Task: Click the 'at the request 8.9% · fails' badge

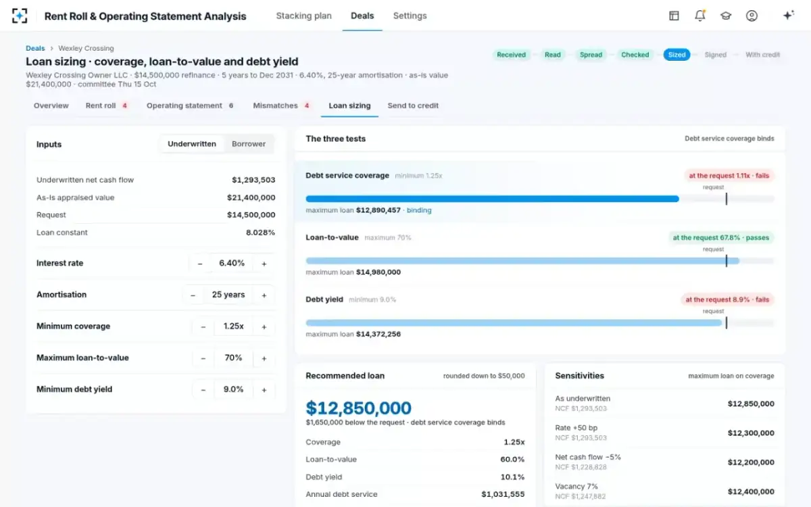Action: (x=727, y=299)
